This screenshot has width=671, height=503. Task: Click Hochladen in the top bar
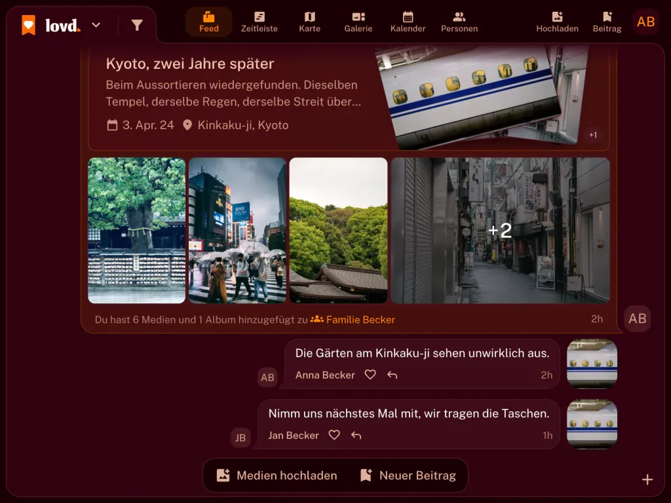(557, 22)
